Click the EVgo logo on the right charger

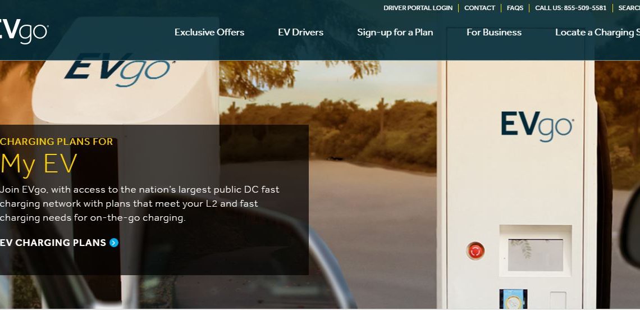point(537,126)
